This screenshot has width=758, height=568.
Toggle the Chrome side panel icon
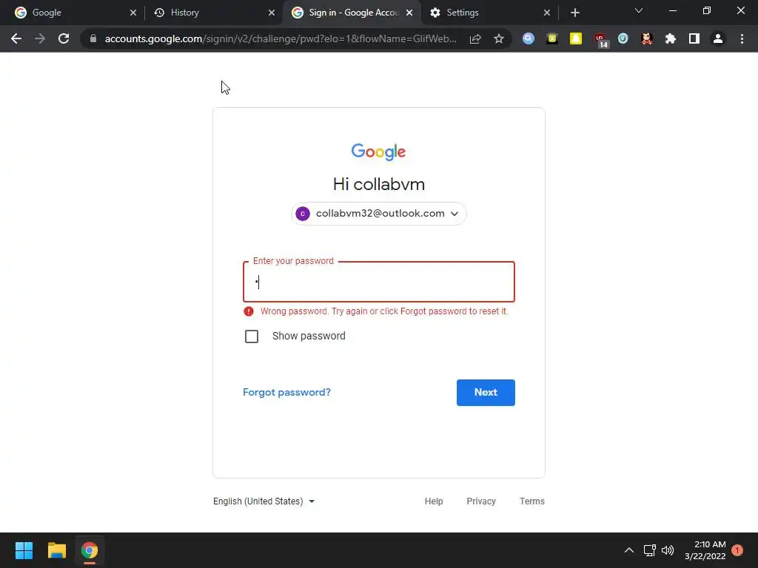coord(694,38)
